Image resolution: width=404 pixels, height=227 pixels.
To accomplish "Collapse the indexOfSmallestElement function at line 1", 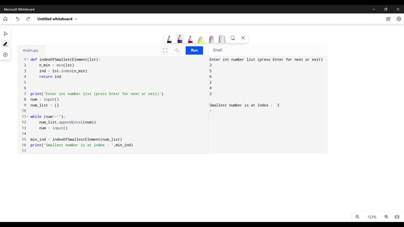I will click(x=28, y=60).
